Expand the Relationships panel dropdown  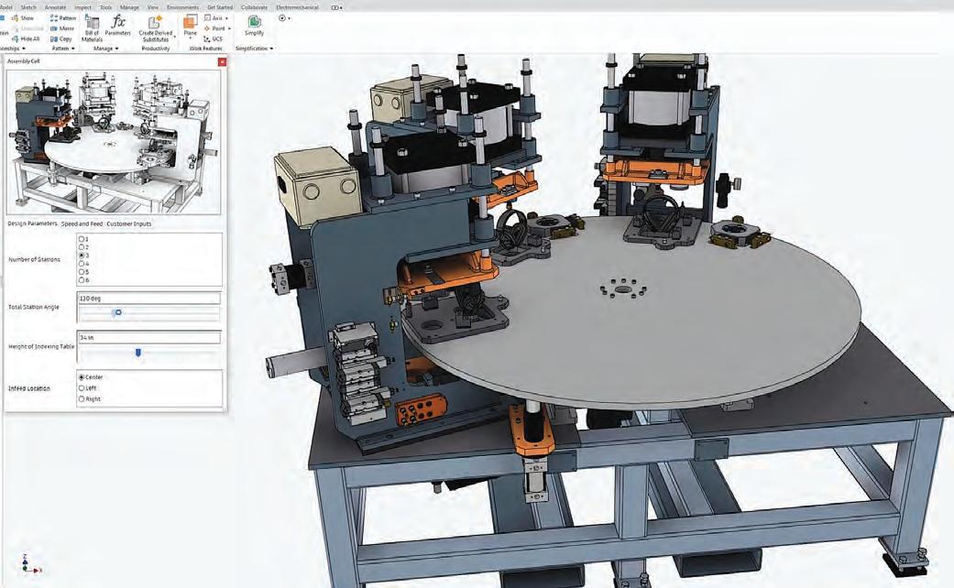point(25,49)
